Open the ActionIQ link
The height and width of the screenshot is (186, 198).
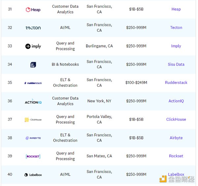click(x=176, y=101)
